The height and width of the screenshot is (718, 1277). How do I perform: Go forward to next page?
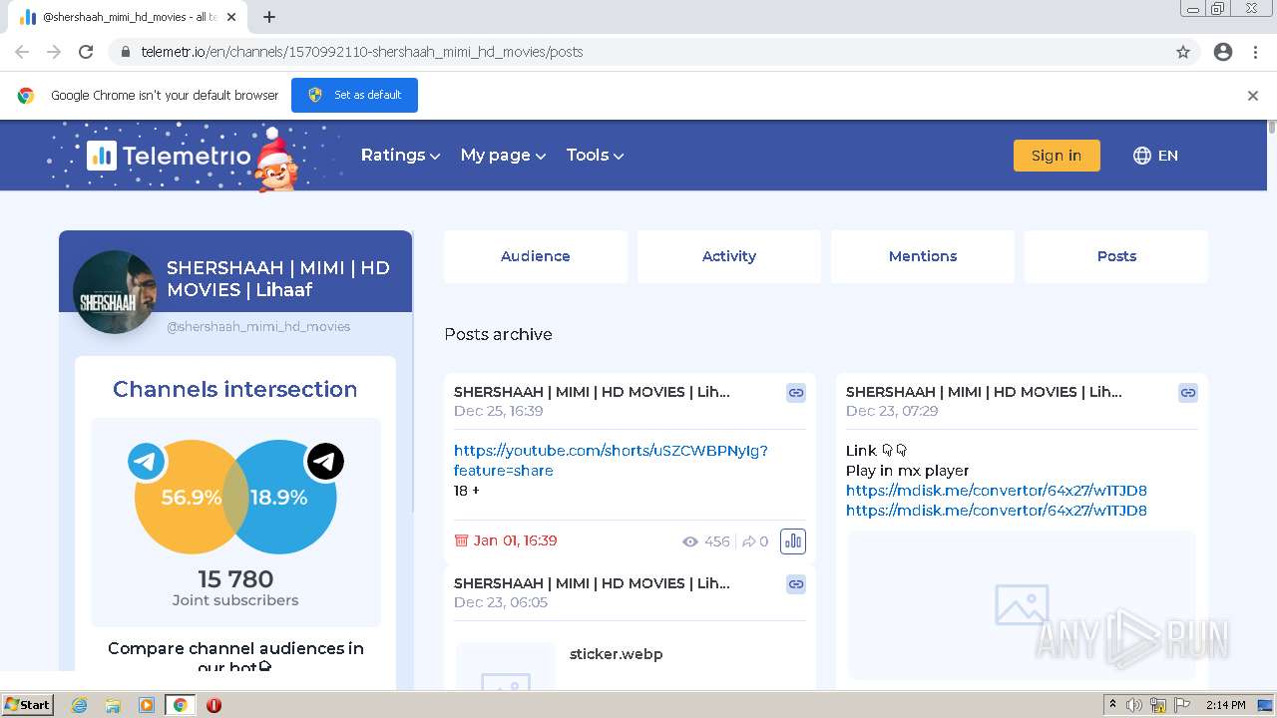[54, 52]
